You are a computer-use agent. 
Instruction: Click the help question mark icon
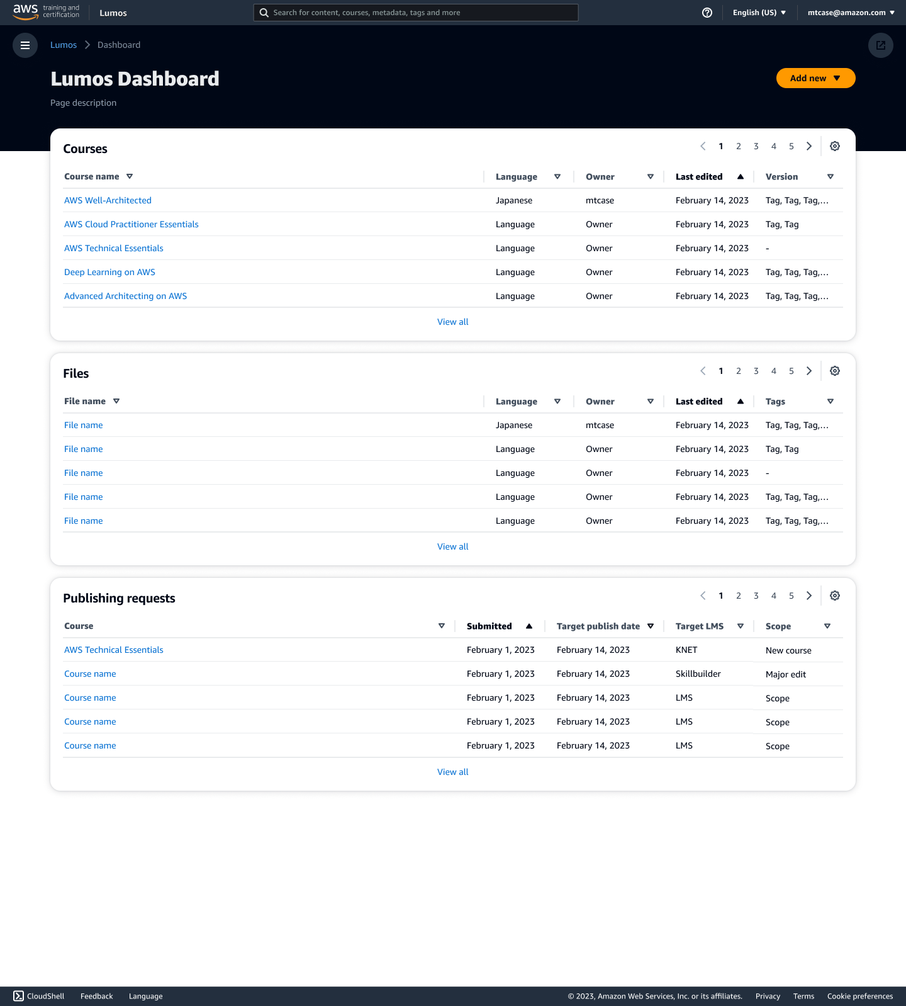(707, 13)
